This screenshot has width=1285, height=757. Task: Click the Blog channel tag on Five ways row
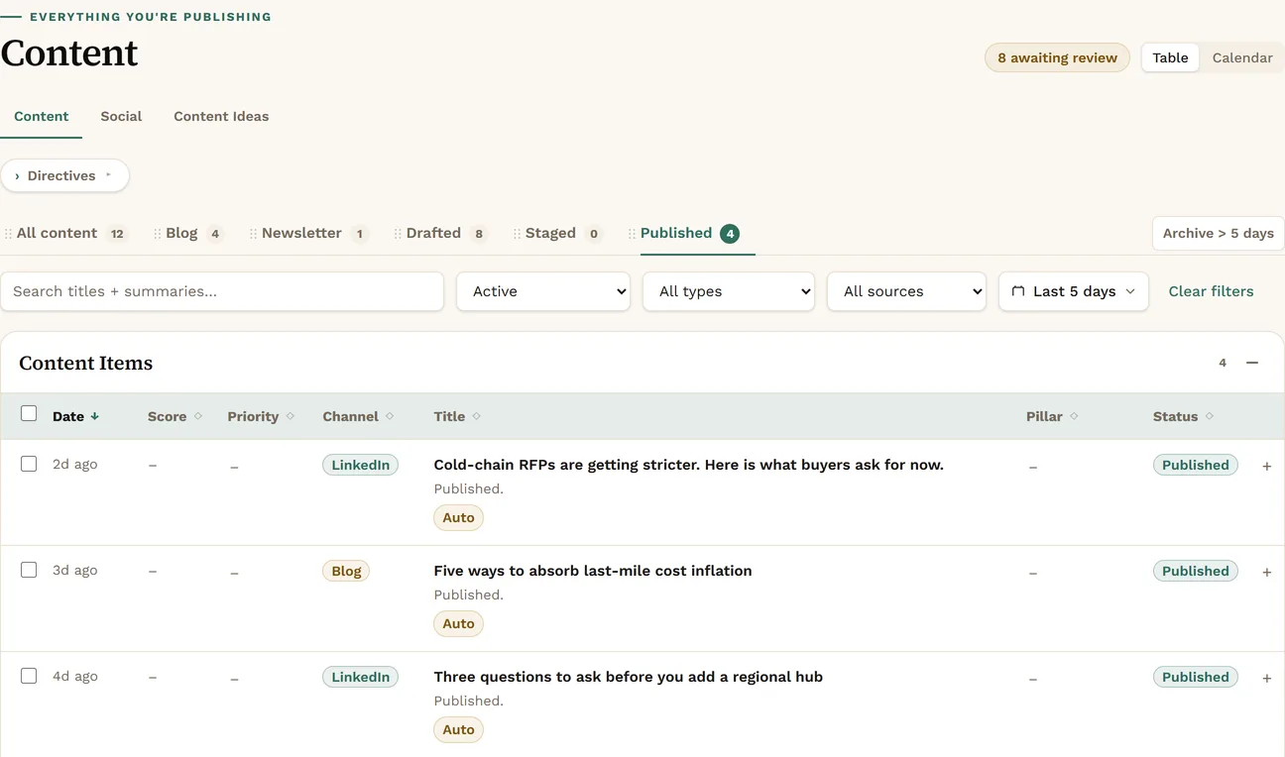click(346, 571)
